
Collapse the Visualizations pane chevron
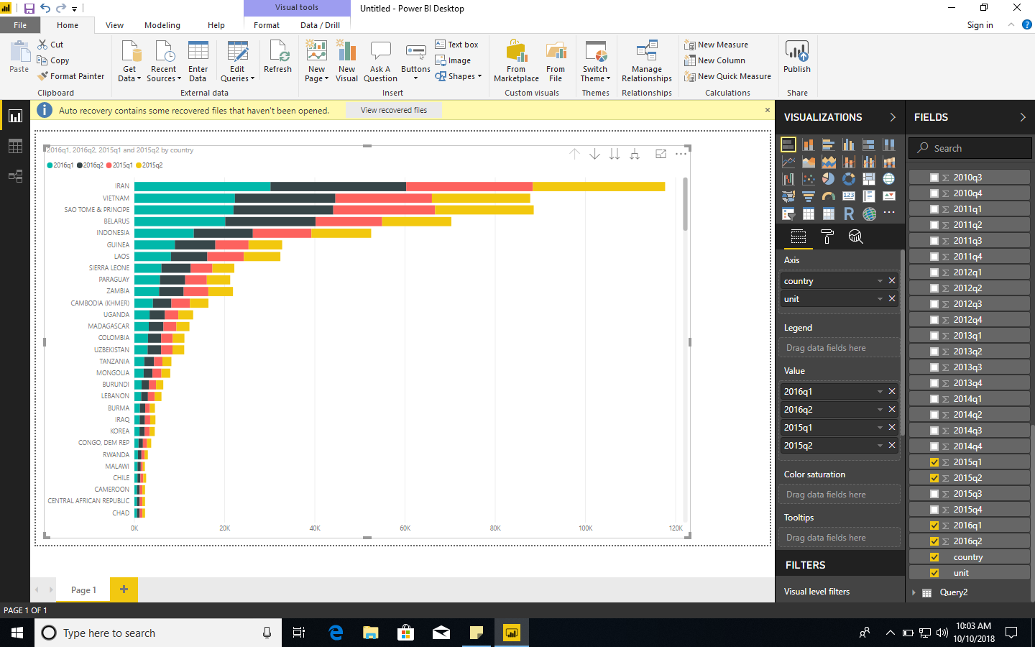(893, 117)
